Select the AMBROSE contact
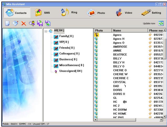Screen dimensions: 167x127 coord(120,47)
